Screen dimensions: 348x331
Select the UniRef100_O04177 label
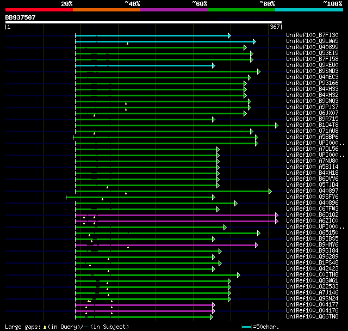coord(312,305)
